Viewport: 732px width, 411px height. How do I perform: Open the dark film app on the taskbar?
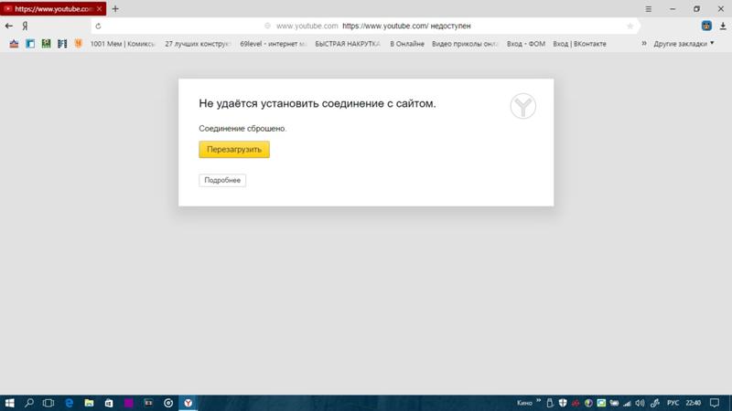(x=148, y=403)
